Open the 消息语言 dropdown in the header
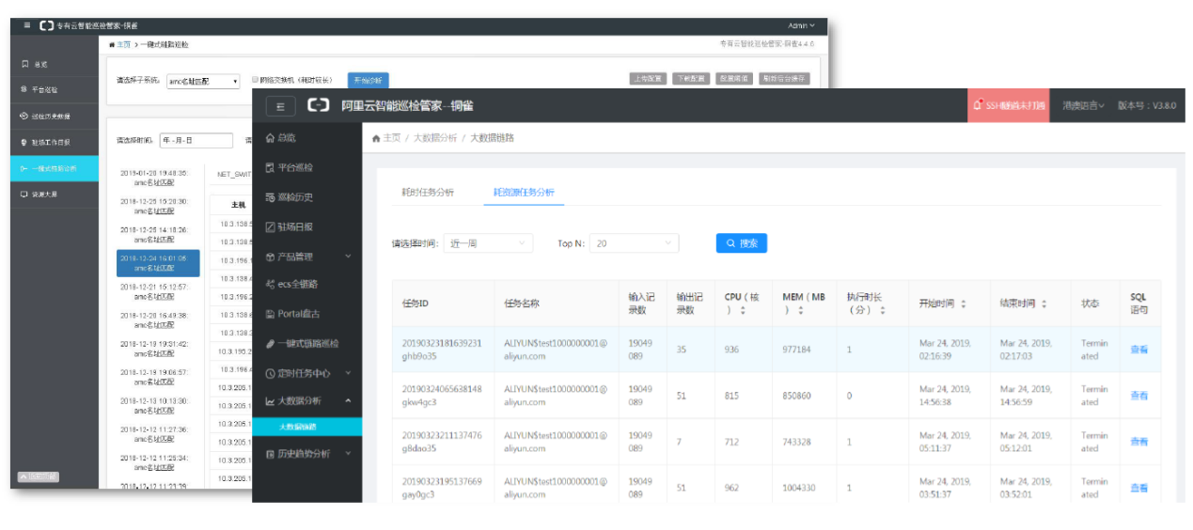The height and width of the screenshot is (530, 1193). [1083, 106]
